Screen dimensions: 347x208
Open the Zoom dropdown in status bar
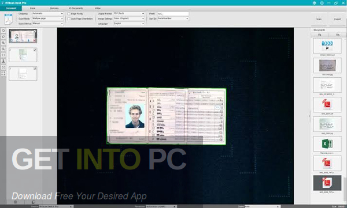tap(262, 206)
